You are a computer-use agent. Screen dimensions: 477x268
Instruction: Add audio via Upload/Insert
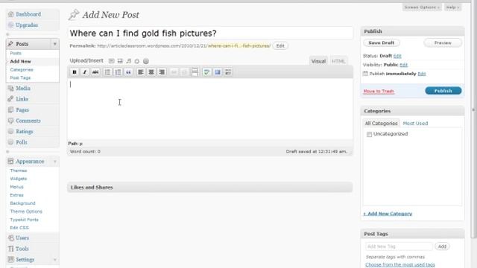tap(129, 61)
